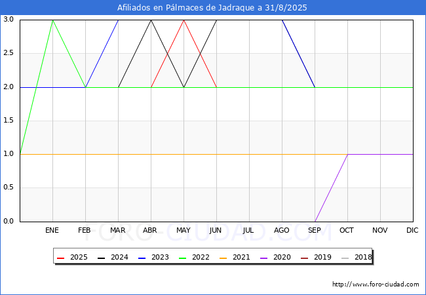Screen dimensions: 426x295
Task: Click the red 2025 legend swatch
Action: point(60,258)
